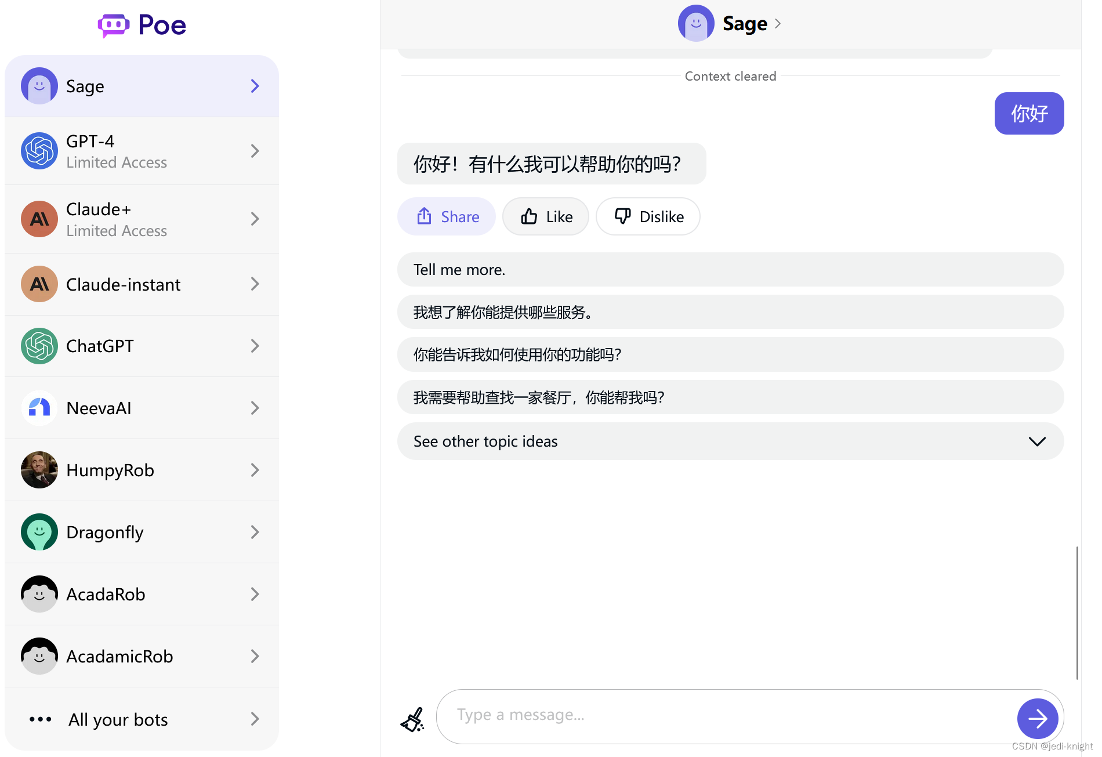The image size is (1102, 757).
Task: Click the Dragonfly name in the sidebar
Action: [105, 533]
